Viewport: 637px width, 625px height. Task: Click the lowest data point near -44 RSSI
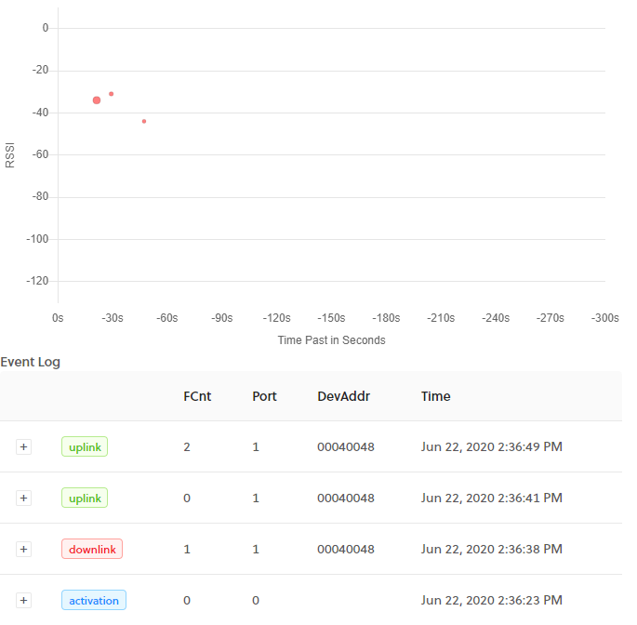pyautogui.click(x=144, y=121)
